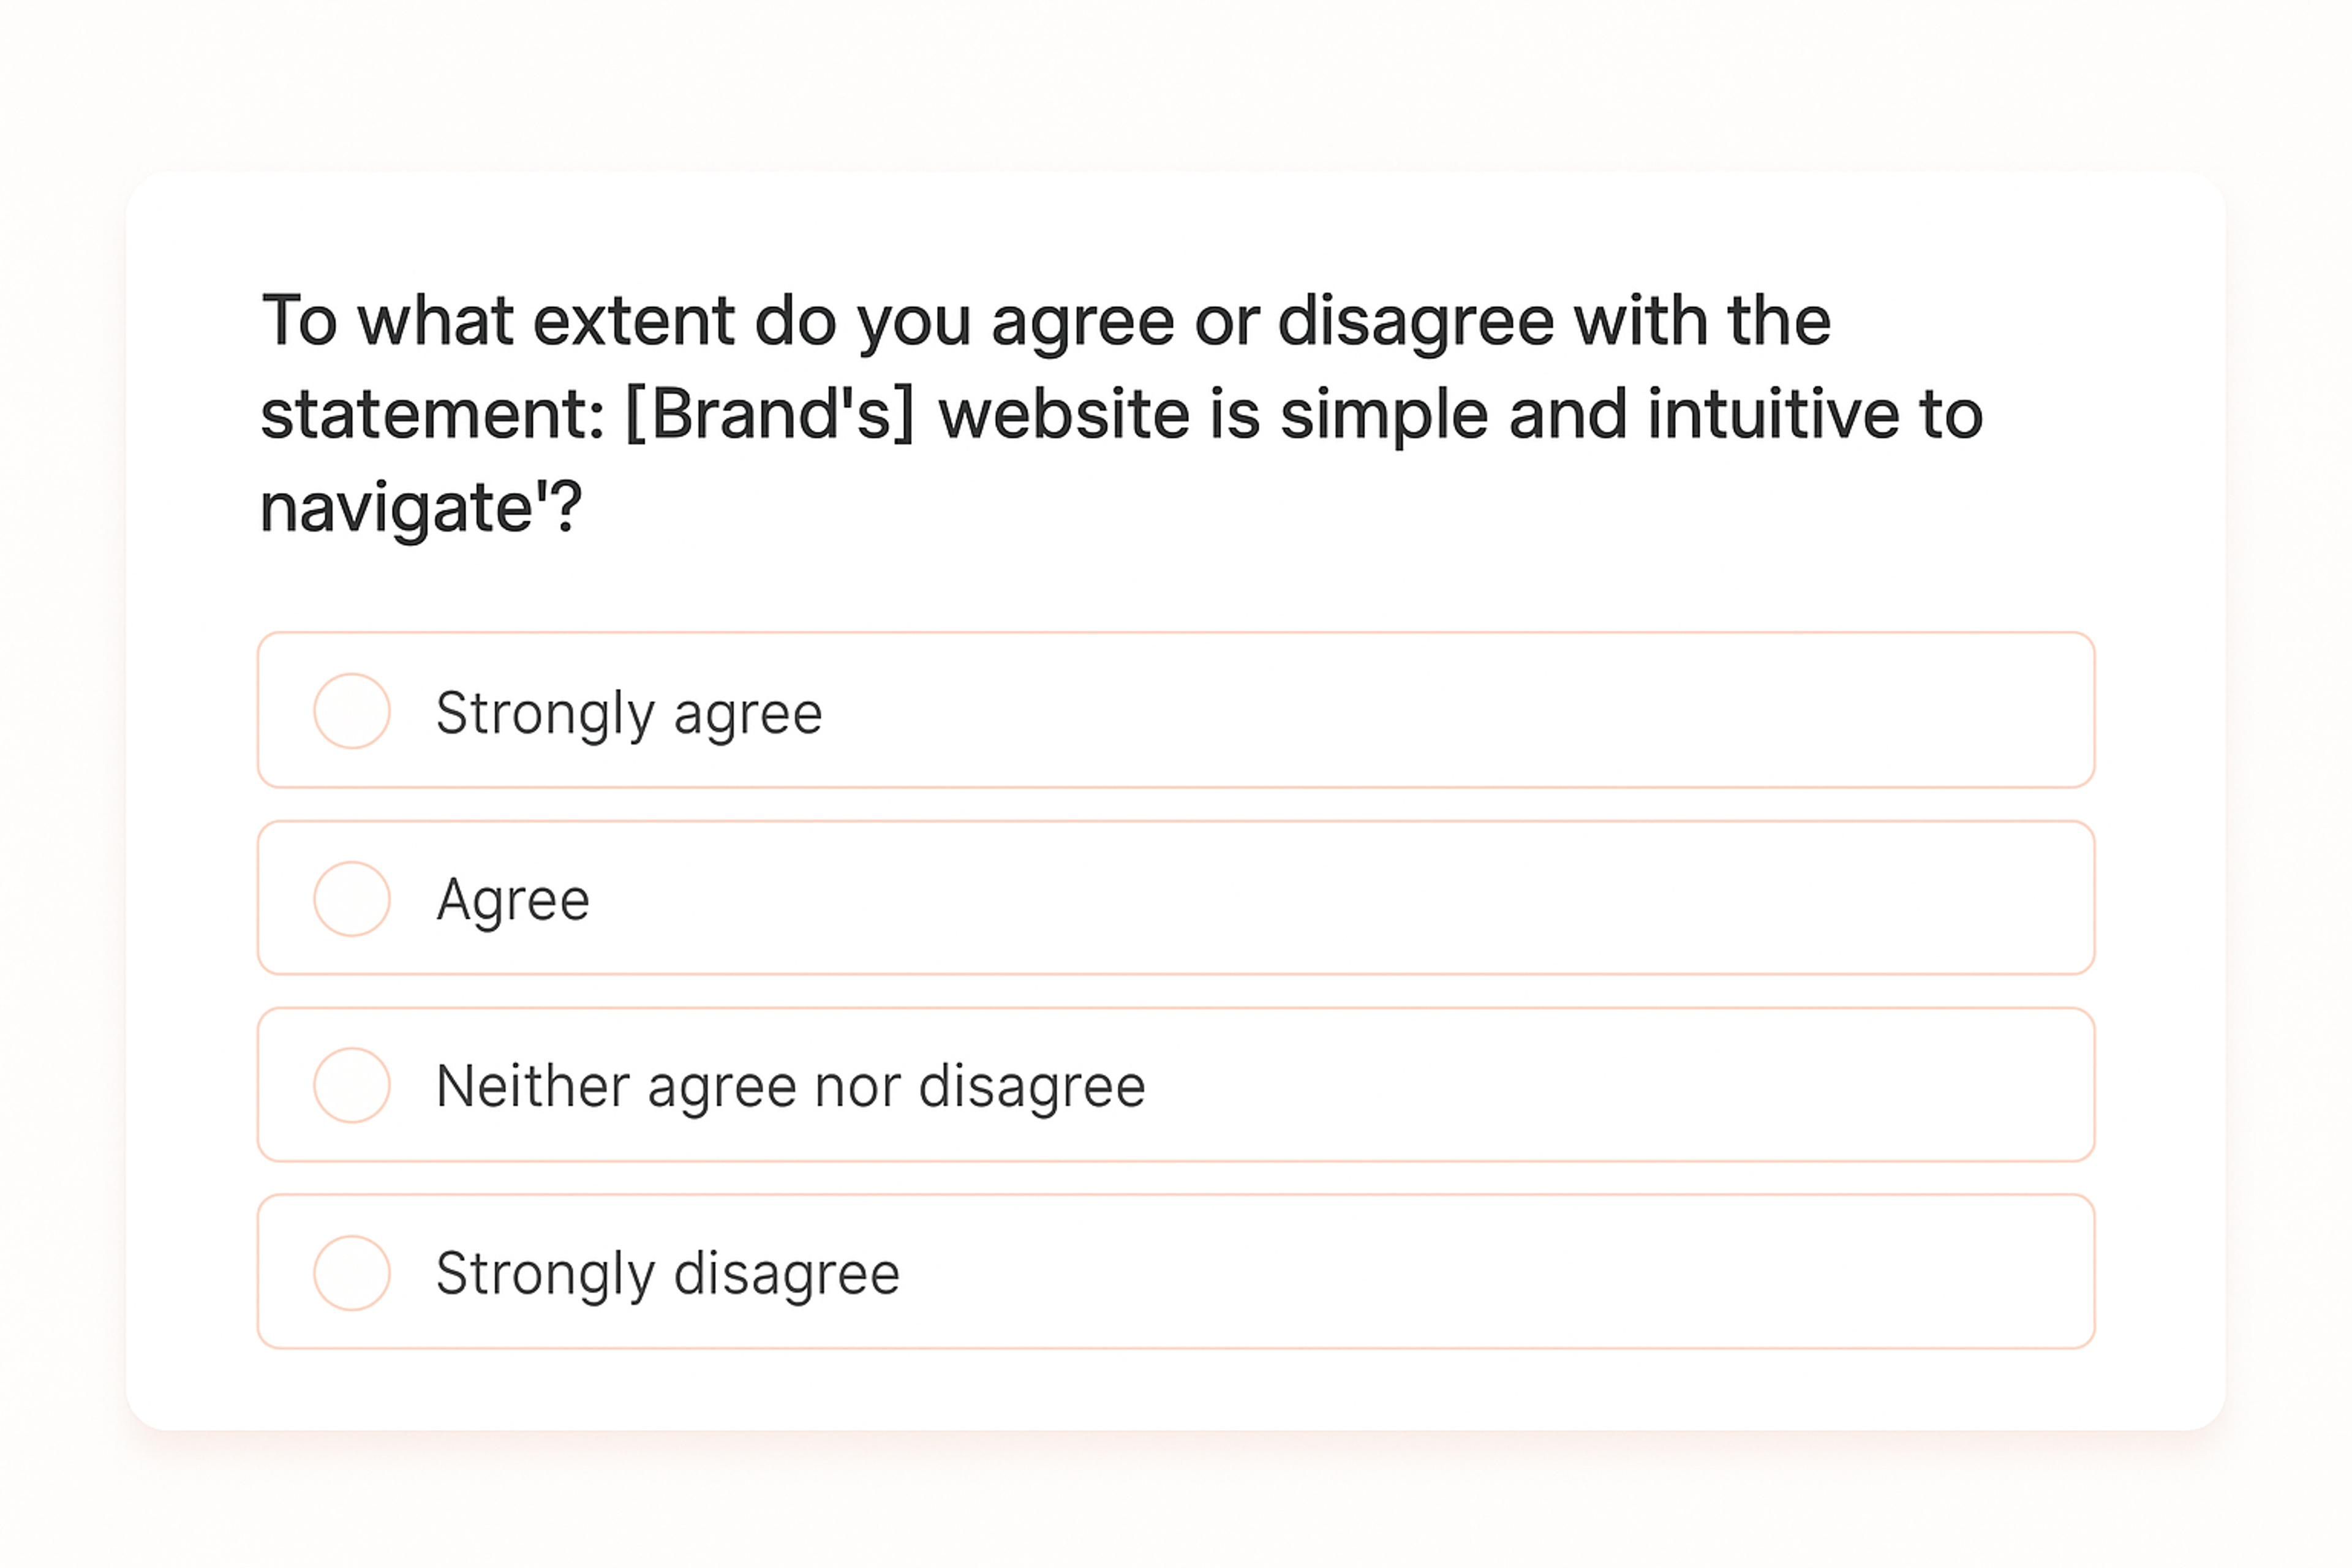Select the Strongly agree radio button
The height and width of the screenshot is (1568, 2352).
[350, 711]
